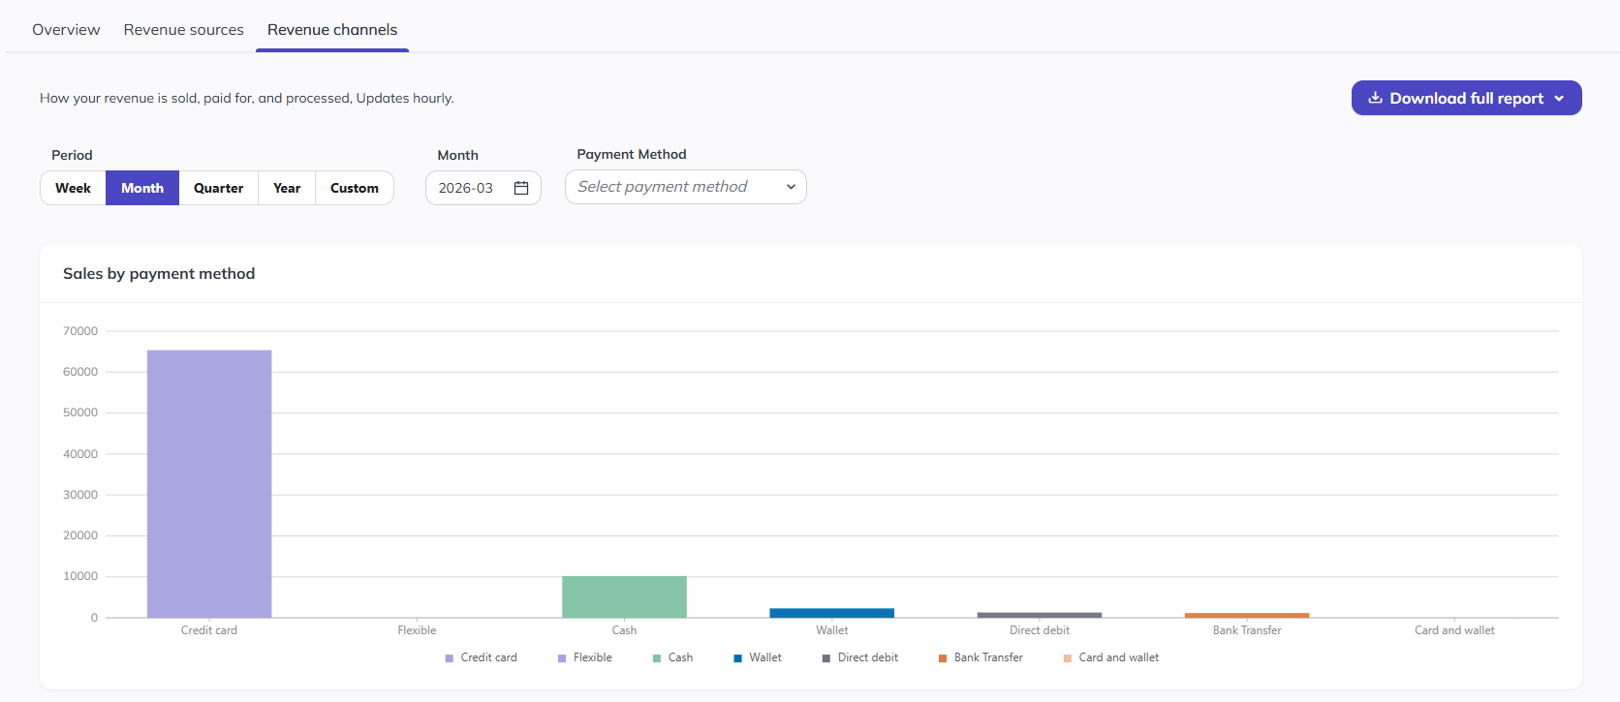Click the 2026-03 month input field

(483, 188)
